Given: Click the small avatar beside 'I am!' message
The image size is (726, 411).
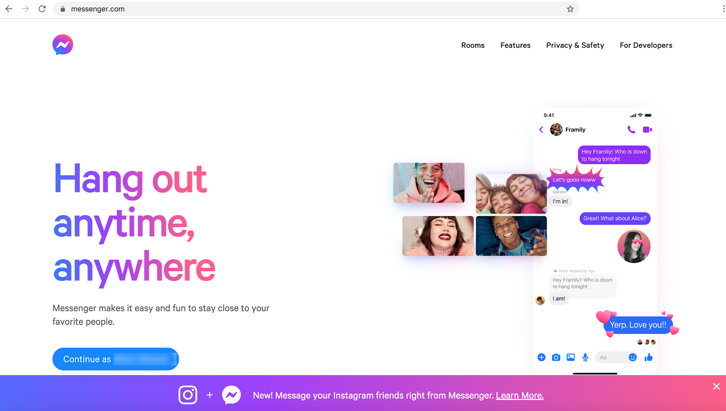Looking at the screenshot, I should point(540,300).
